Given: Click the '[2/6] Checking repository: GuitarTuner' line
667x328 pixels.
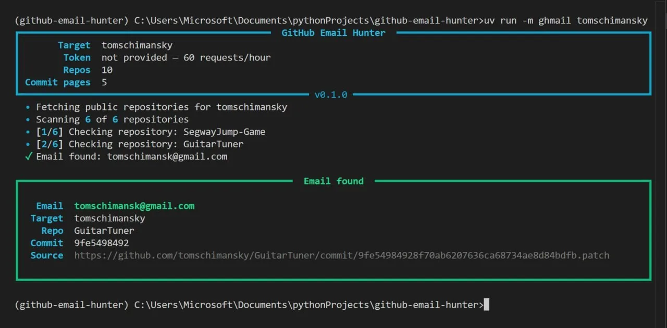Looking at the screenshot, I should point(134,144).
